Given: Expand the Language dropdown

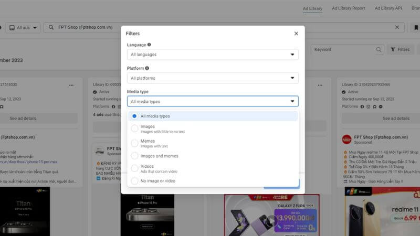Looking at the screenshot, I should (x=213, y=55).
